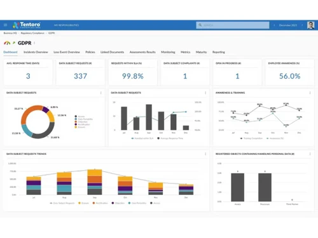This screenshot has height=238, width=318.
Task: Toggle Erasure series in Trends legend
Action: [x=83, y=203]
